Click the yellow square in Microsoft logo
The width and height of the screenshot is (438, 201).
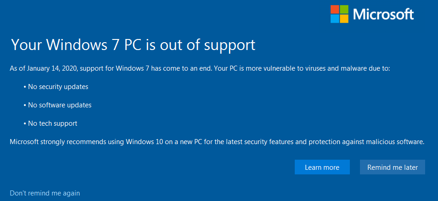344,19
